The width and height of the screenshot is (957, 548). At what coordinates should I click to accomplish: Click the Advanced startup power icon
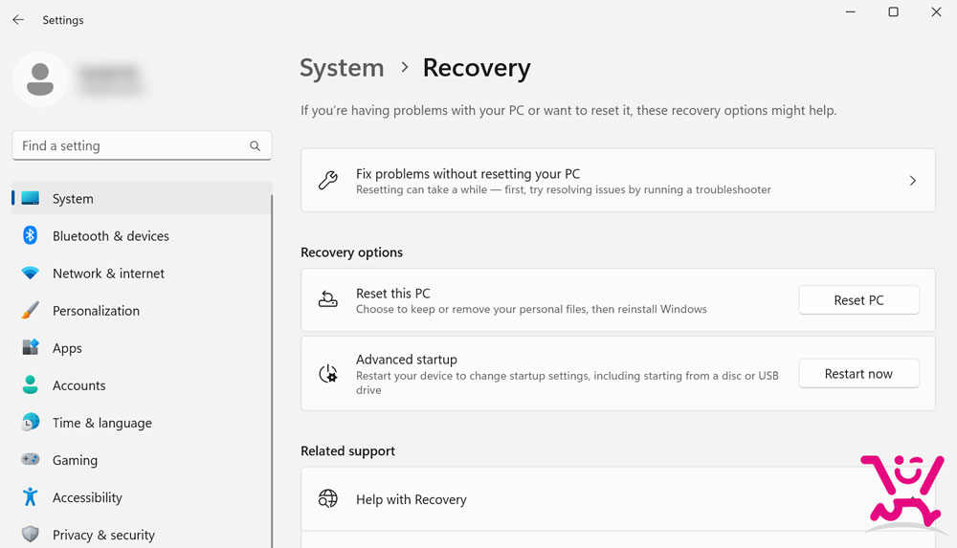327,374
